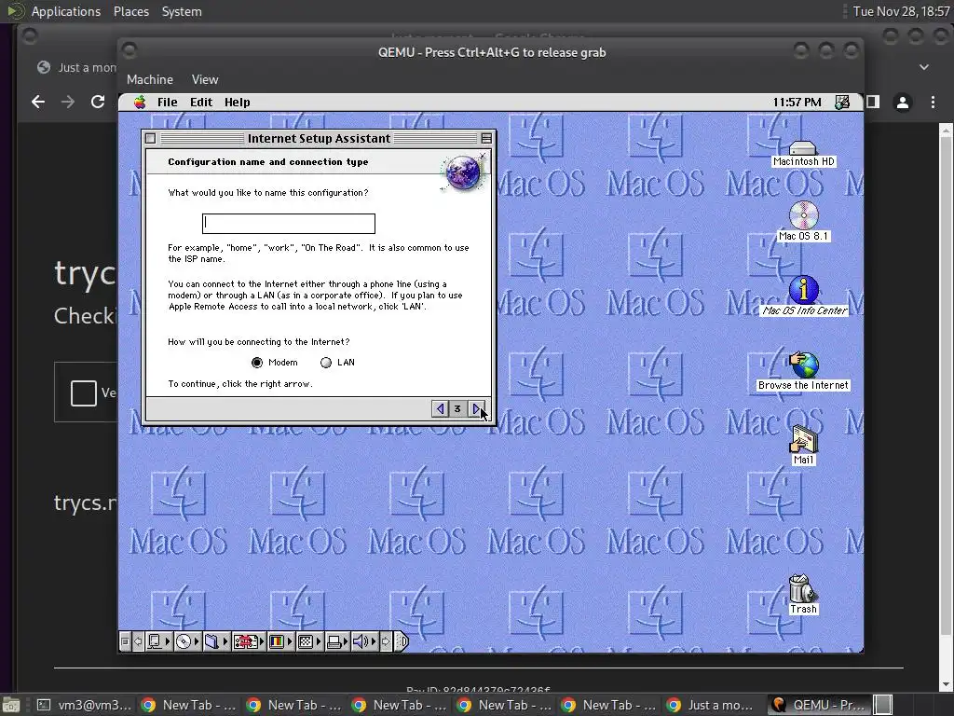Click Chrome back arrow in background window
The width and height of the screenshot is (954, 716).
coord(37,102)
